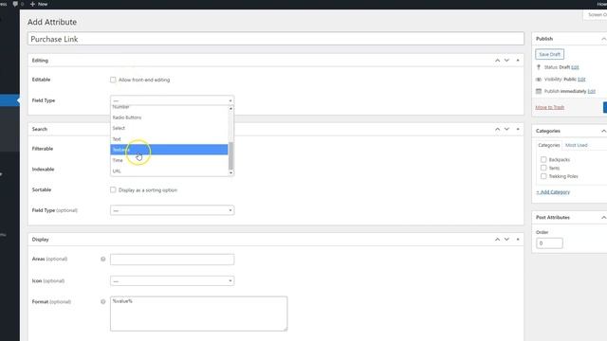Move Editing panel up arrow
The height and width of the screenshot is (341, 607).
[497, 61]
